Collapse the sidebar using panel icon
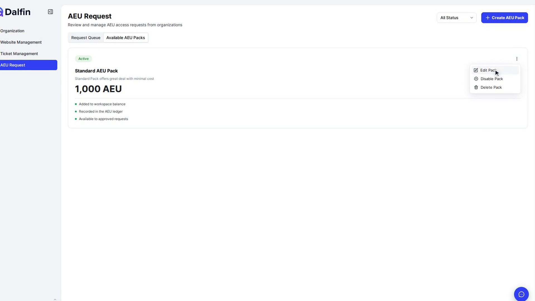The width and height of the screenshot is (535, 301). click(50, 12)
